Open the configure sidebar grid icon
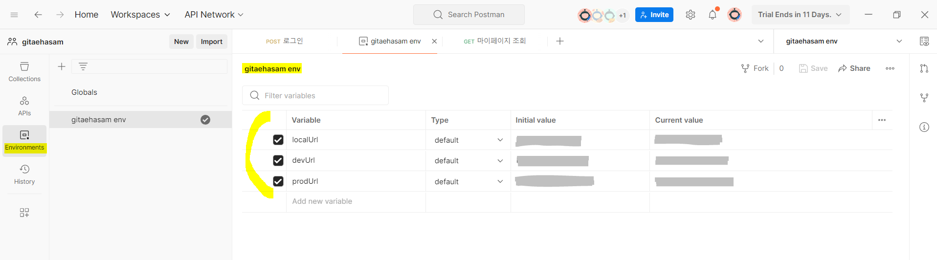 point(24,213)
